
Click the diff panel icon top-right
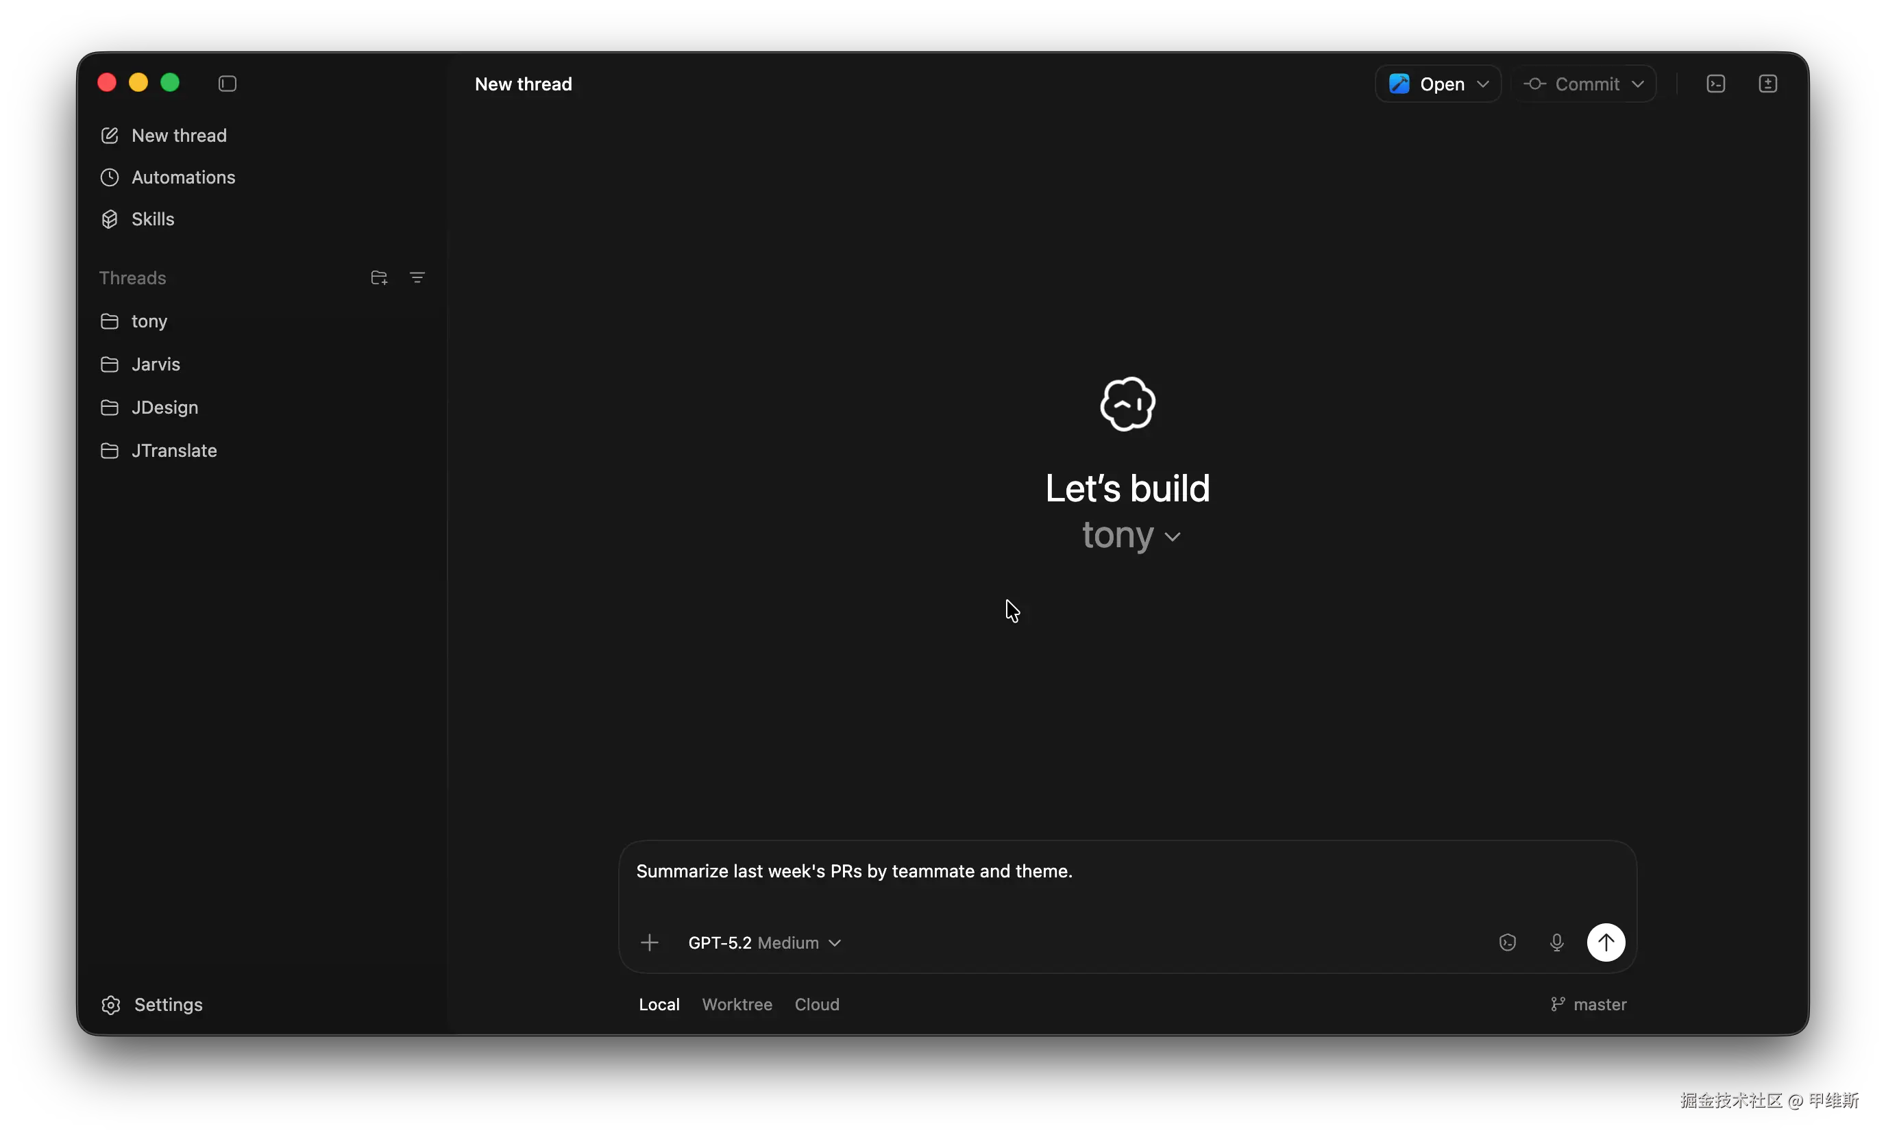point(1768,84)
